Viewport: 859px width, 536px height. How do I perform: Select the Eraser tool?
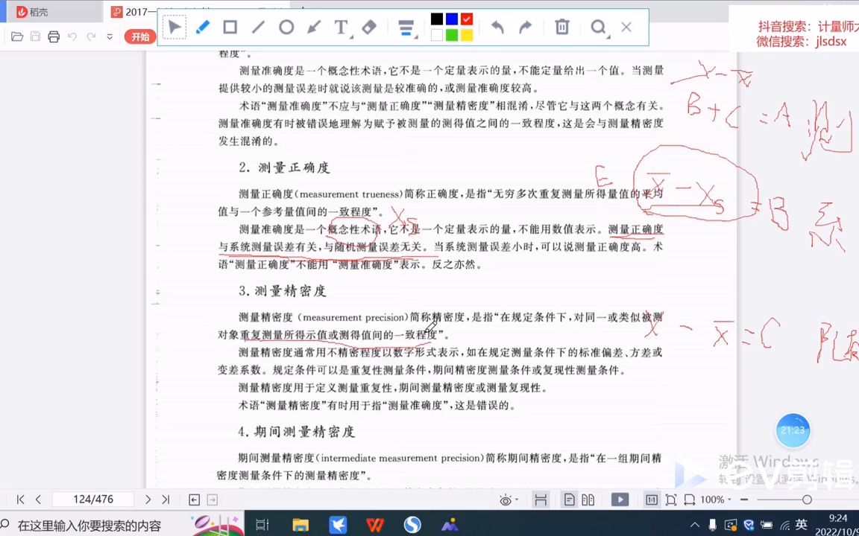coord(368,28)
